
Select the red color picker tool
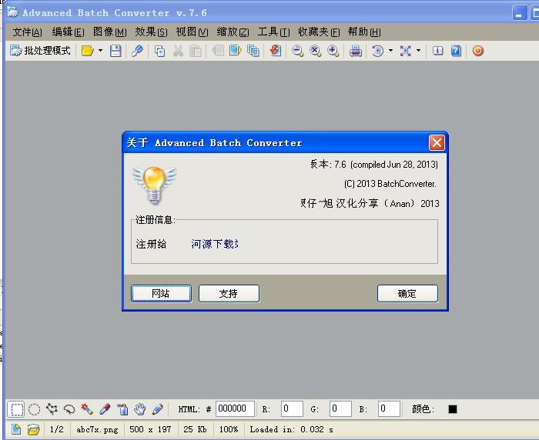[105, 408]
